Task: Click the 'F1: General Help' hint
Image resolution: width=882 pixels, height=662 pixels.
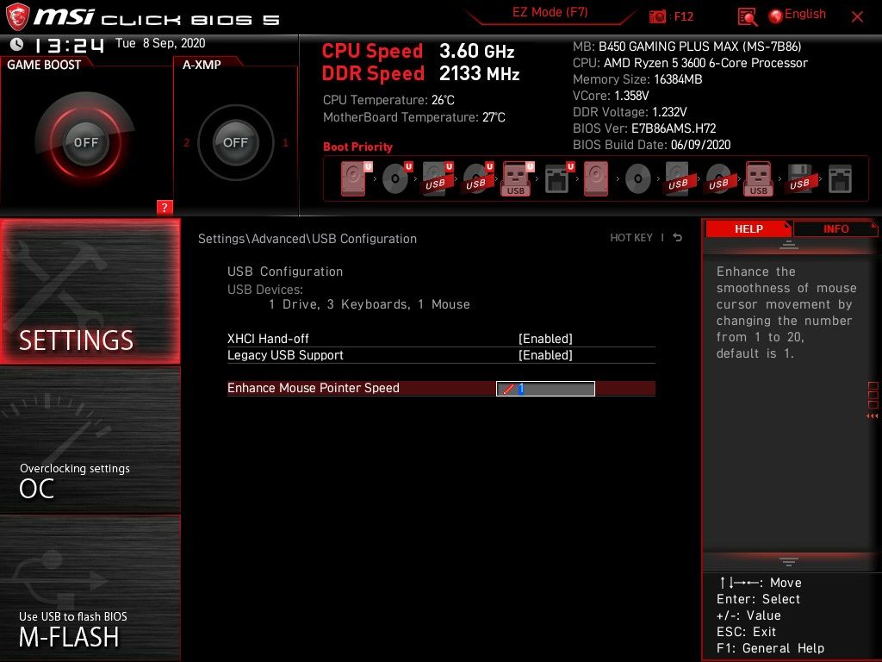Action: click(x=770, y=648)
